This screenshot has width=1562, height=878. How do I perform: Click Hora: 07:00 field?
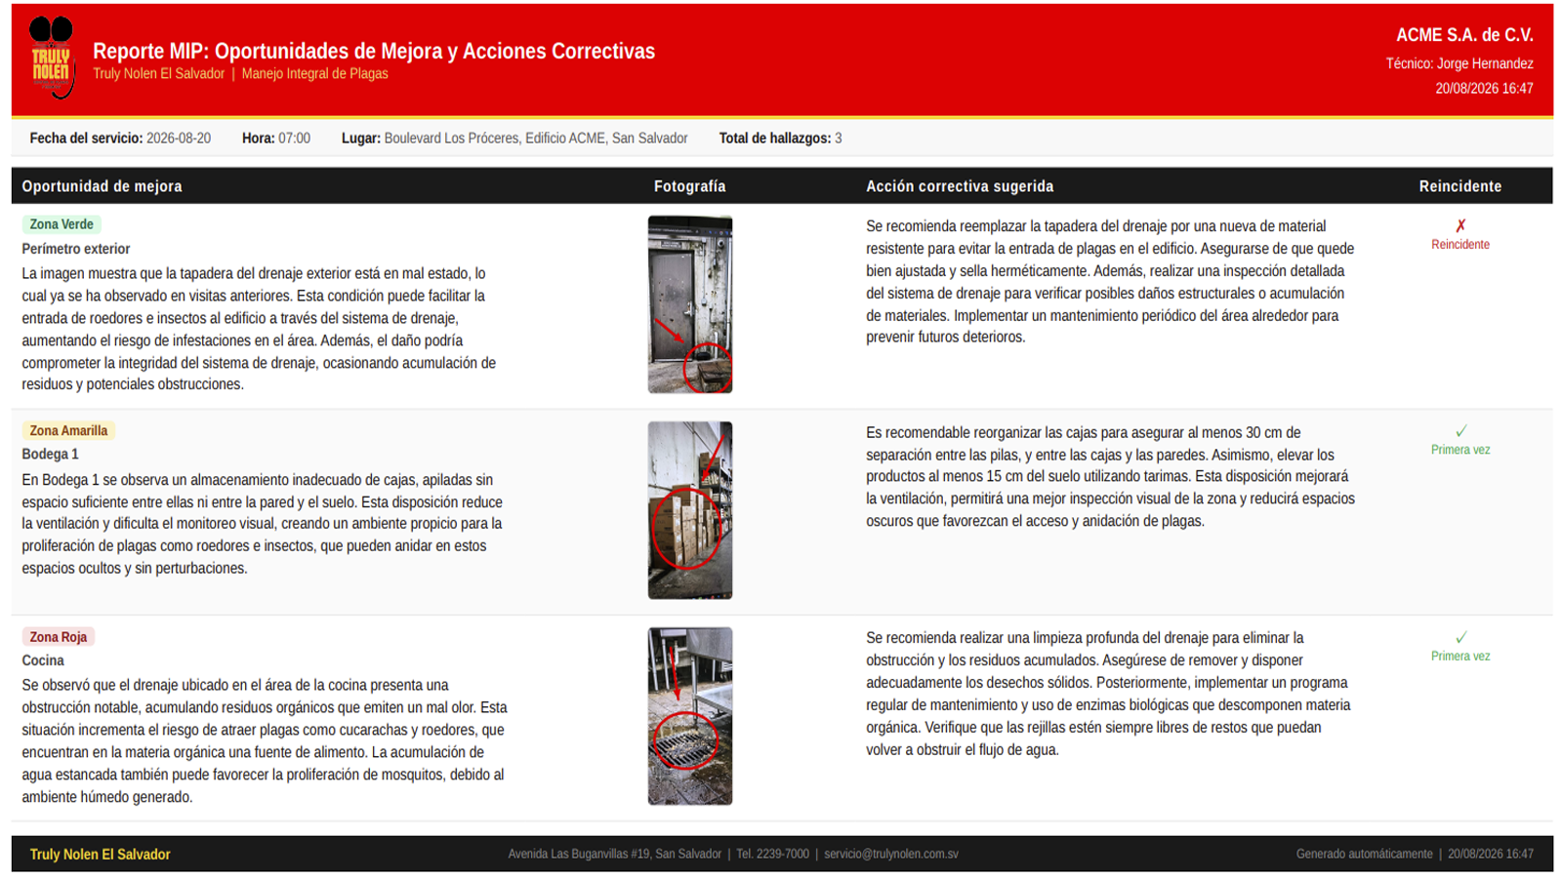(x=276, y=139)
